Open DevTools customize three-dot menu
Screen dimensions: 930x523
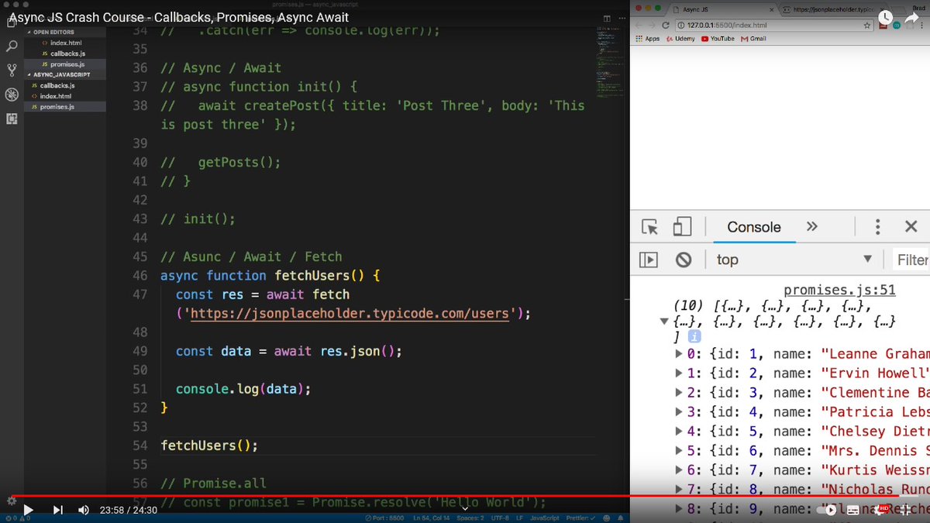click(x=877, y=227)
